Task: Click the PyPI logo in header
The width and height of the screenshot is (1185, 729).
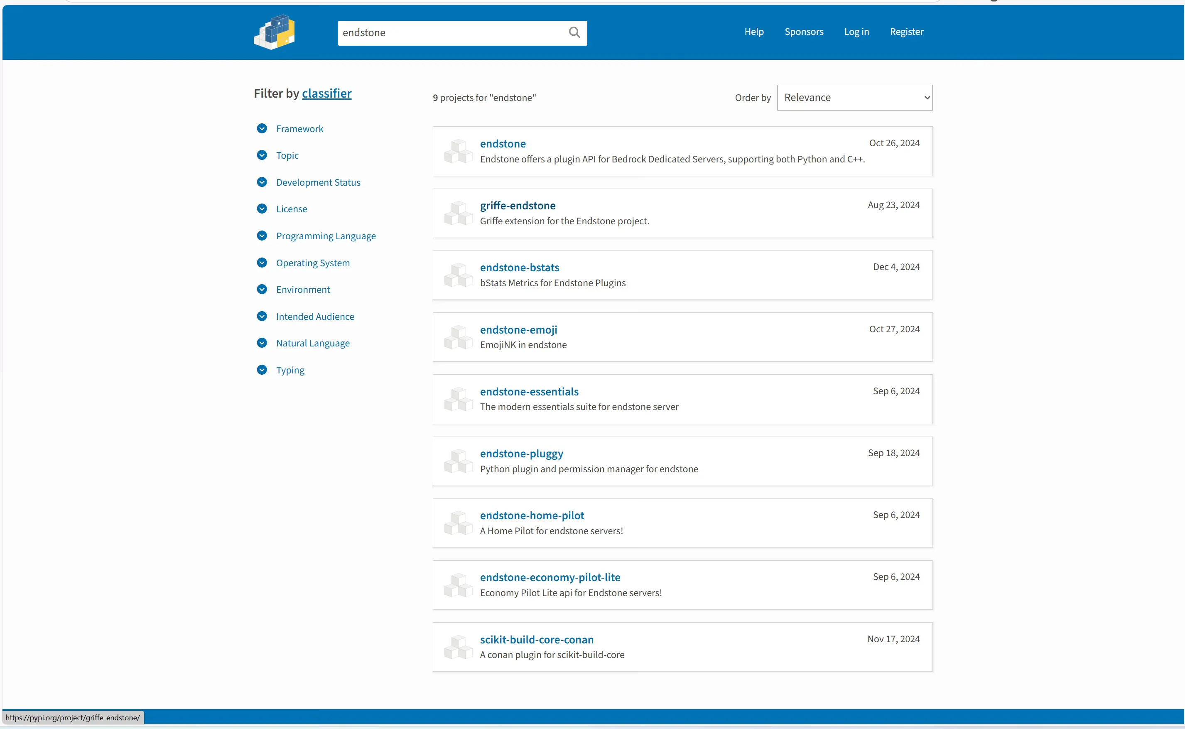Action: [274, 32]
